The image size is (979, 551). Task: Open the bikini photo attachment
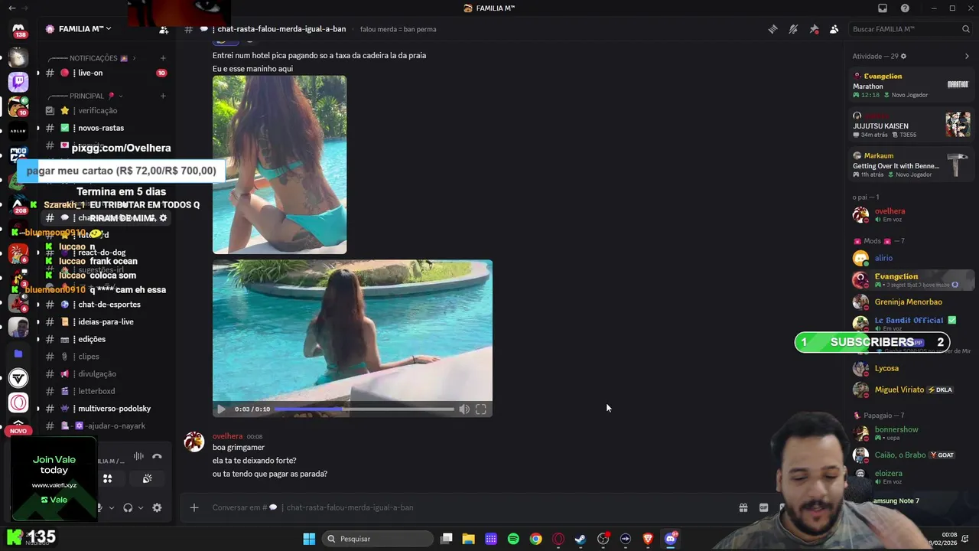(x=279, y=165)
